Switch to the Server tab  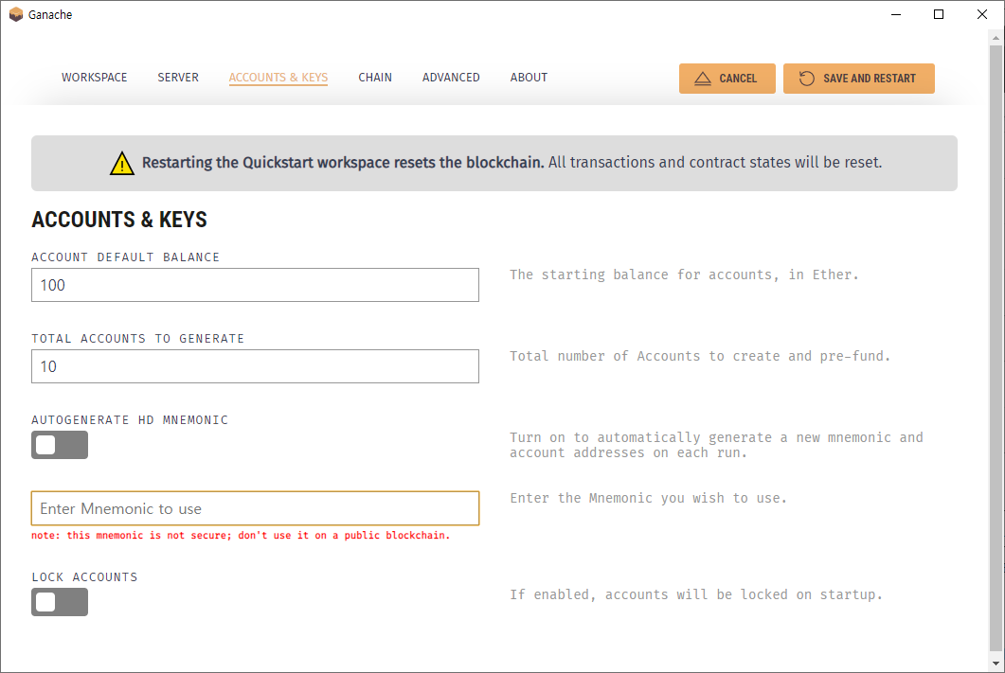pos(178,78)
